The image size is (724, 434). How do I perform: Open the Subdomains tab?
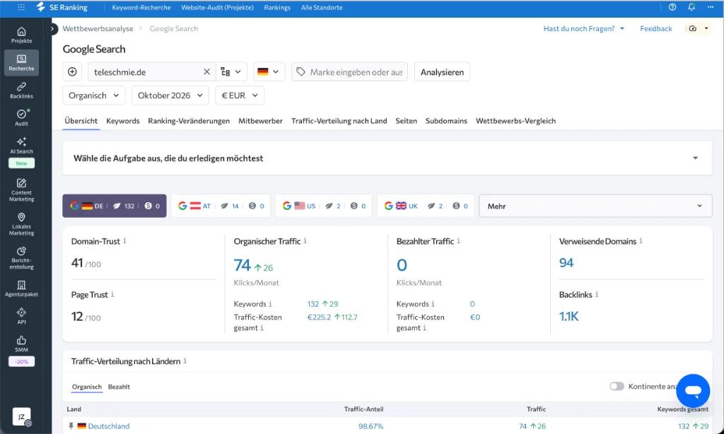[447, 121]
